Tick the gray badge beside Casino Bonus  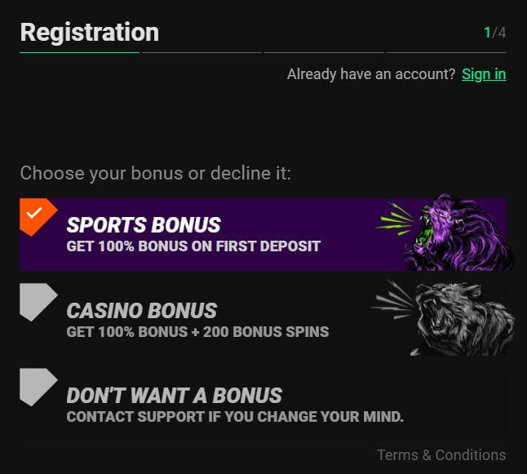(x=38, y=302)
